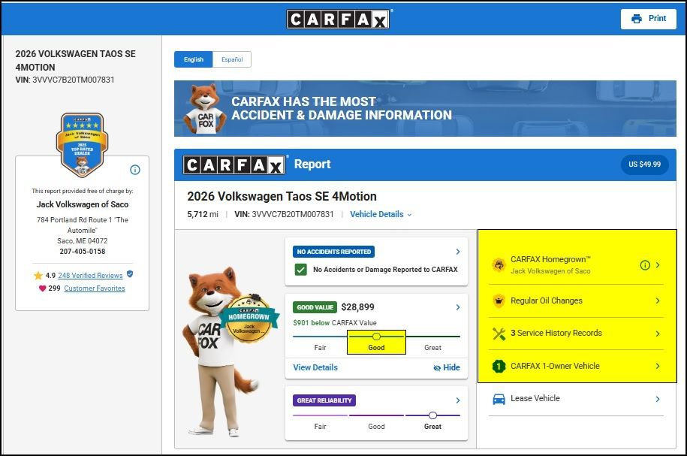687x456 pixels.
Task: Click the $901 below CARFAX Value text
Action: (x=335, y=323)
